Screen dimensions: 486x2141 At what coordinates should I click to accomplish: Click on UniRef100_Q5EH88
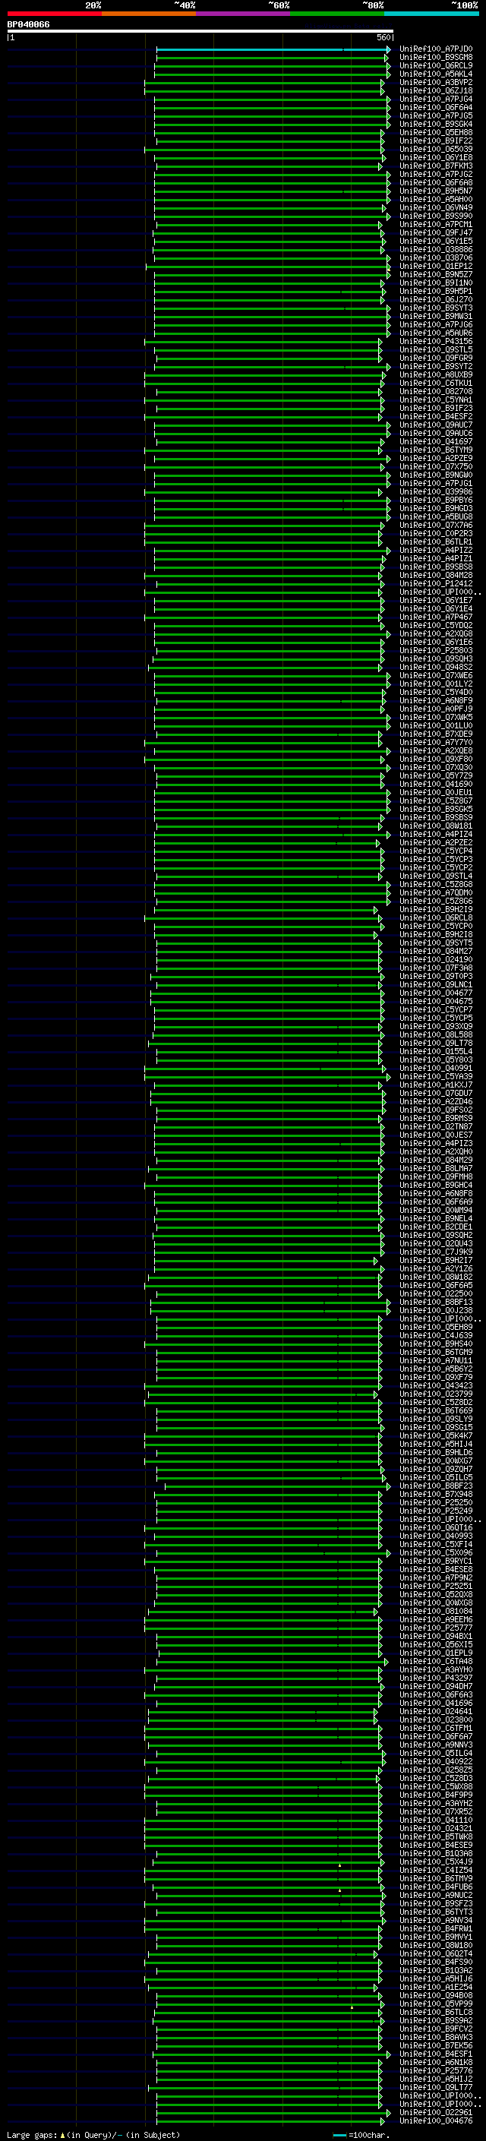(436, 132)
